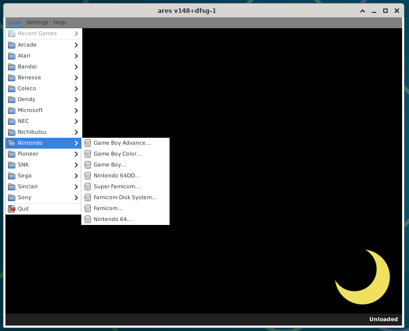409x331 pixels.
Task: Click the SNK menu label
Action: (23, 165)
